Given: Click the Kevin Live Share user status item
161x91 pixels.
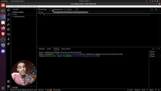Looking at the screenshot, I should click(x=49, y=90).
